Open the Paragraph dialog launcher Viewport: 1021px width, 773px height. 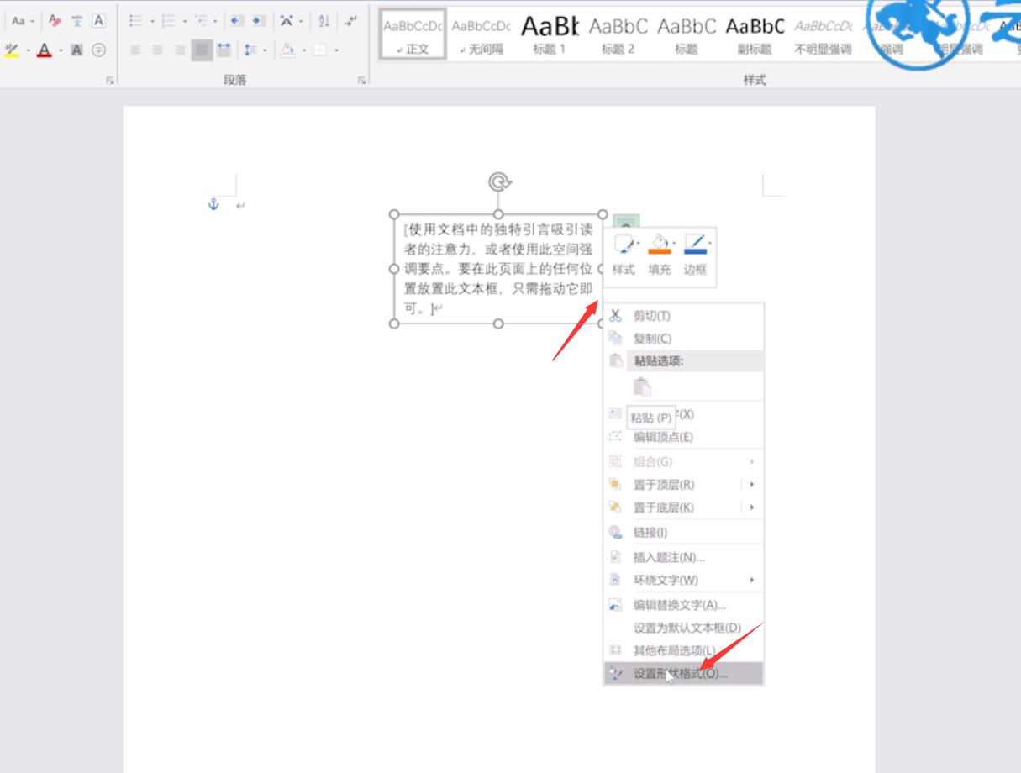[361, 81]
